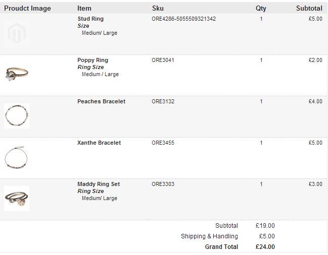Select the Peaches Bracelet thumbnail image
This screenshot has width=328, height=255.
tap(17, 116)
